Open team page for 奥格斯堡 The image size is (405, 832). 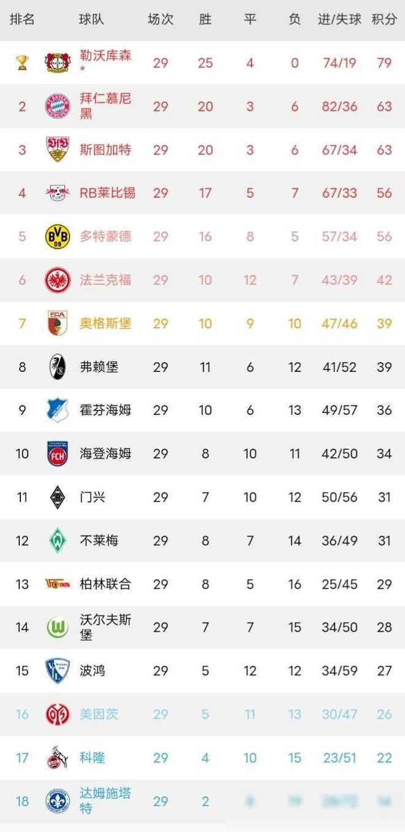pyautogui.click(x=106, y=323)
